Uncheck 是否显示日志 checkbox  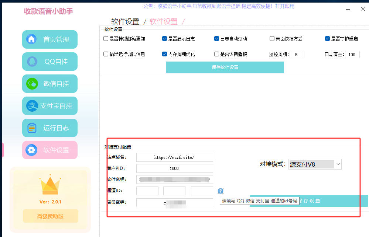tap(164, 39)
